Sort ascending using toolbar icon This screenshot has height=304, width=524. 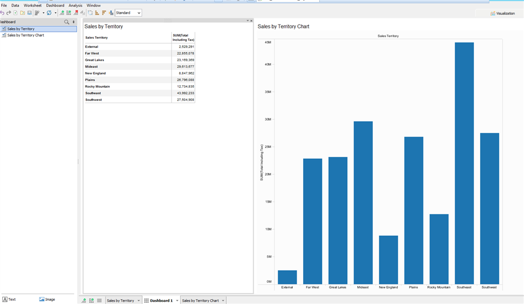(97, 13)
